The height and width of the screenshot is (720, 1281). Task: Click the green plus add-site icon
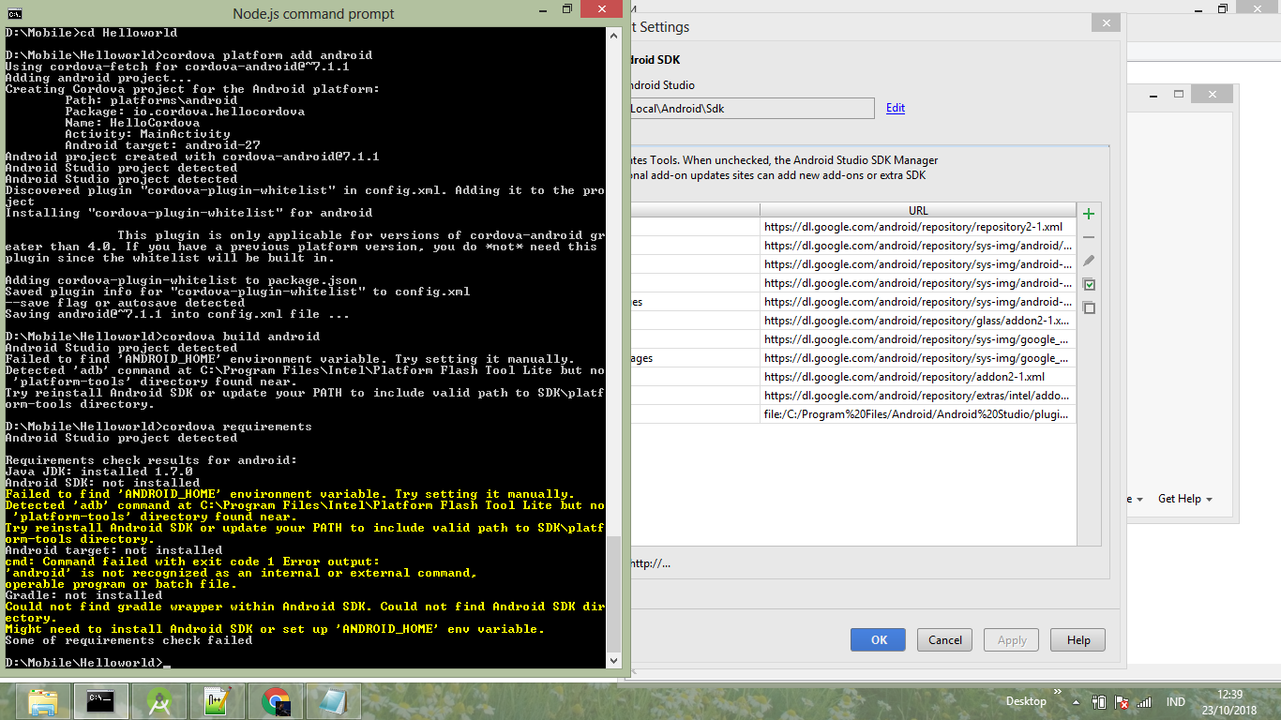tap(1089, 214)
